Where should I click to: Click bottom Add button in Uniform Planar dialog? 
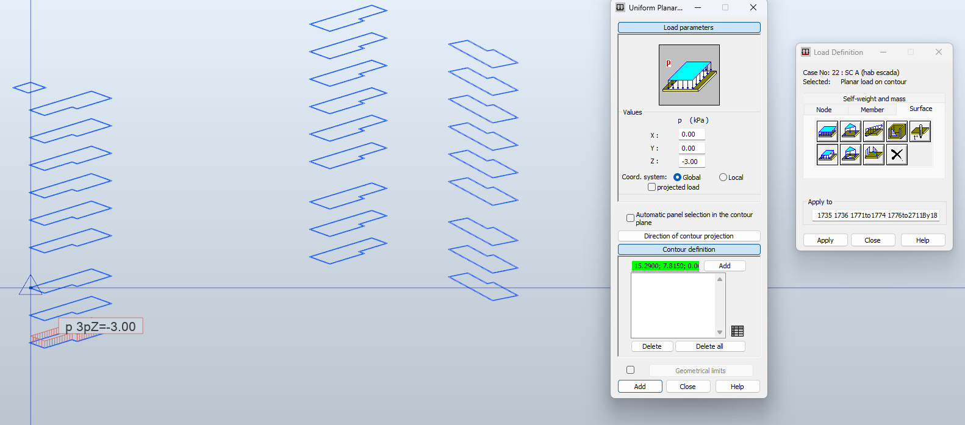640,387
